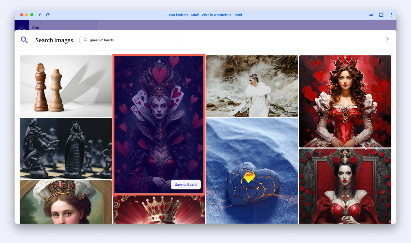Open the Plan tab in the header
The width and height of the screenshot is (411, 243).
click(36, 28)
